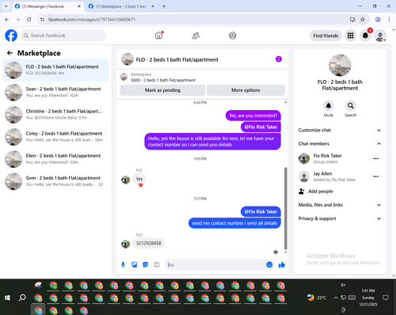Open the conversation information icon
The width and height of the screenshot is (396, 315).
(279, 59)
